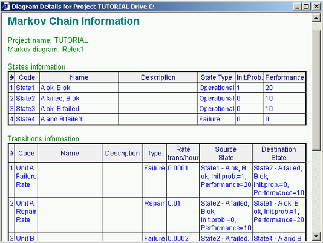Screen dimensions: 323x243
Task: Click the scrollbar up arrow
Action: click(x=316, y=18)
